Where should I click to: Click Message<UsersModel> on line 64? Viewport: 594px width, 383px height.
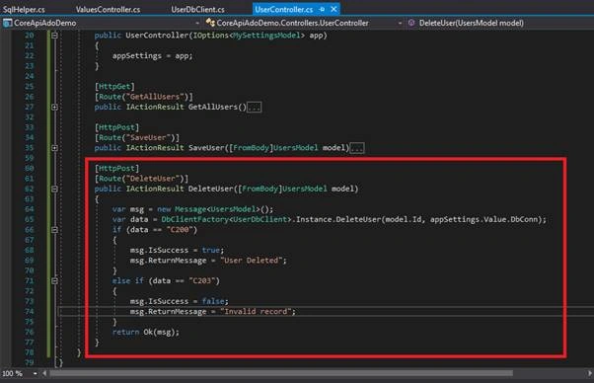[x=217, y=209]
